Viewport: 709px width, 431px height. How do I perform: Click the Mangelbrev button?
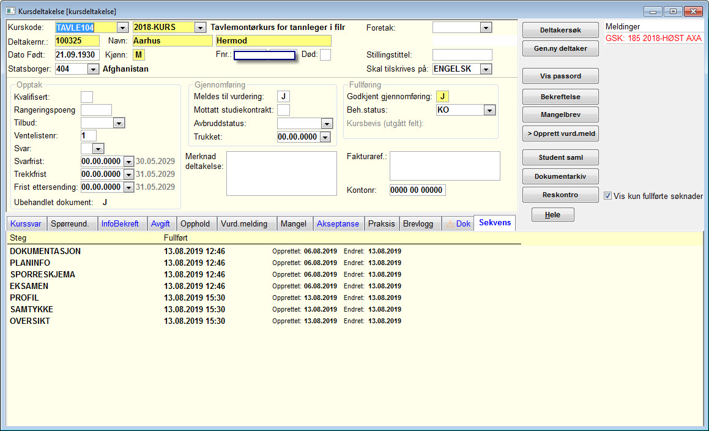click(x=561, y=114)
